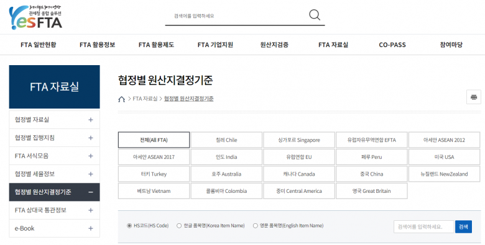The height and width of the screenshot is (245, 485).
Task: Click the magnifier search icon at top
Action: click(x=315, y=15)
